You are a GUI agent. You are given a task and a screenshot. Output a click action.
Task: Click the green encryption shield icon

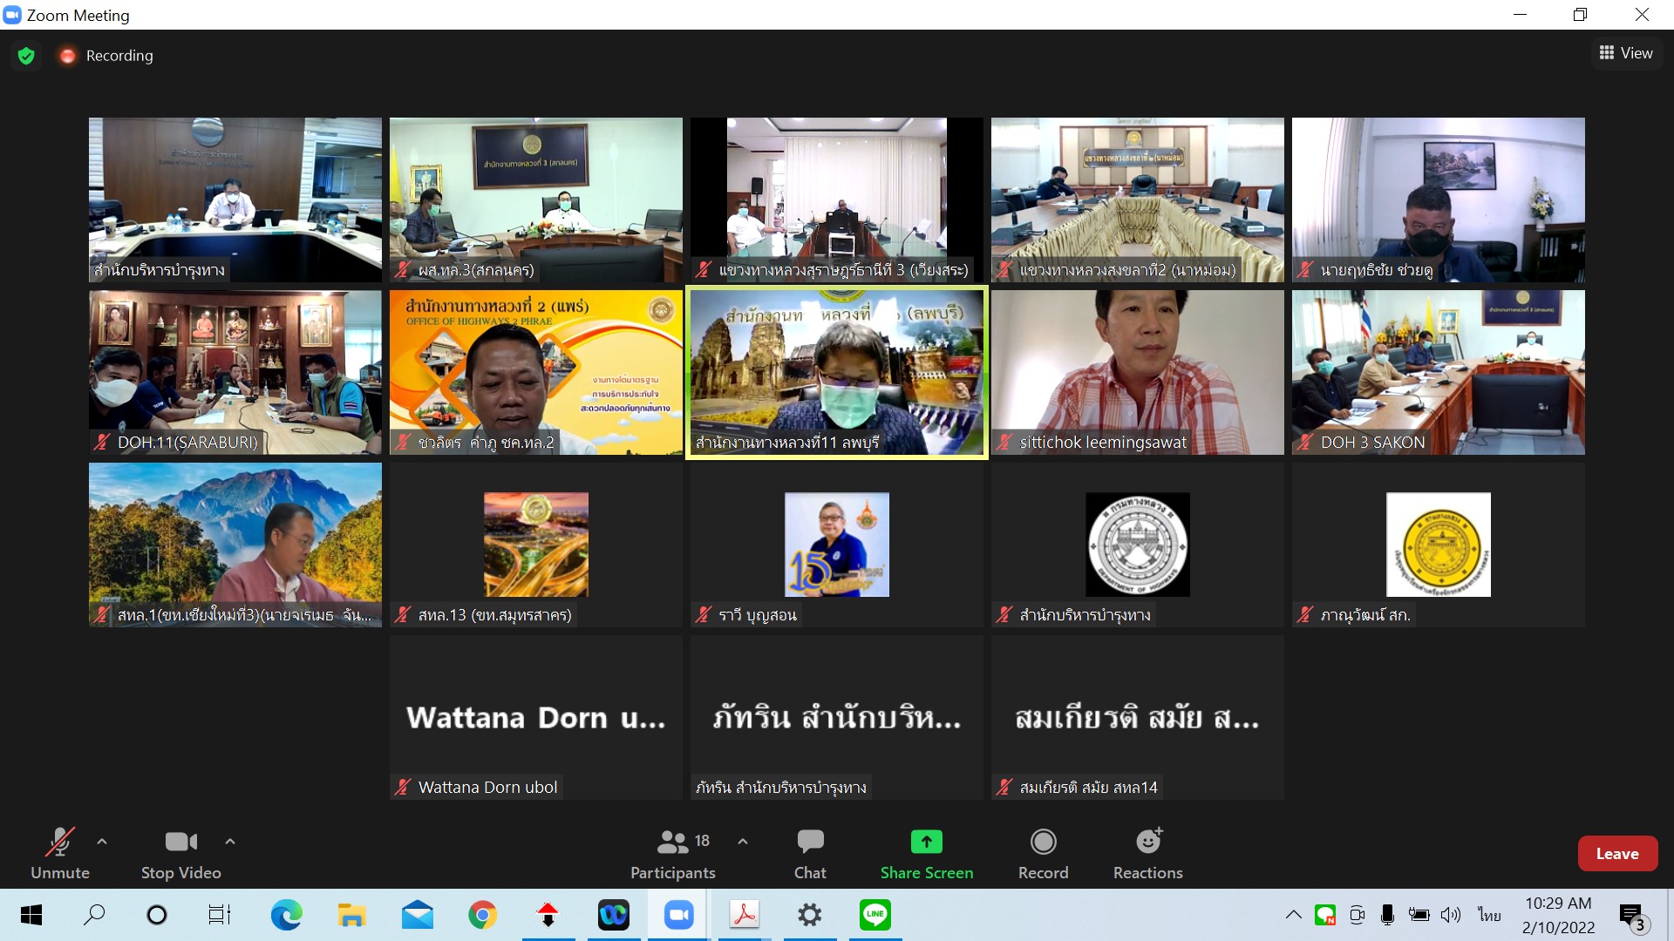(26, 56)
